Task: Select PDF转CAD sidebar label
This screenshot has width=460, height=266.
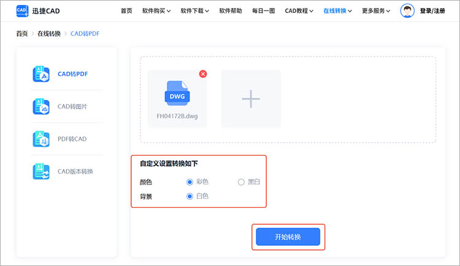Action: point(72,139)
